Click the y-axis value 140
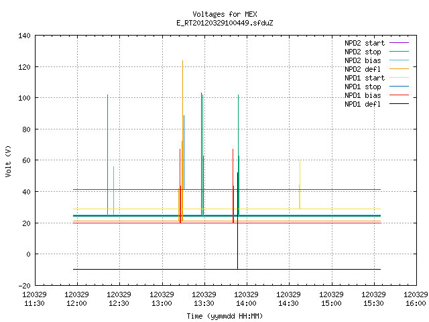The image size is (429, 322). (x=24, y=36)
